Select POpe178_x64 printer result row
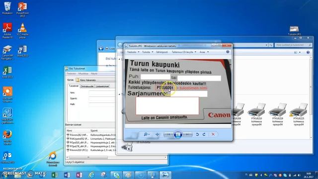 coord(91,146)
